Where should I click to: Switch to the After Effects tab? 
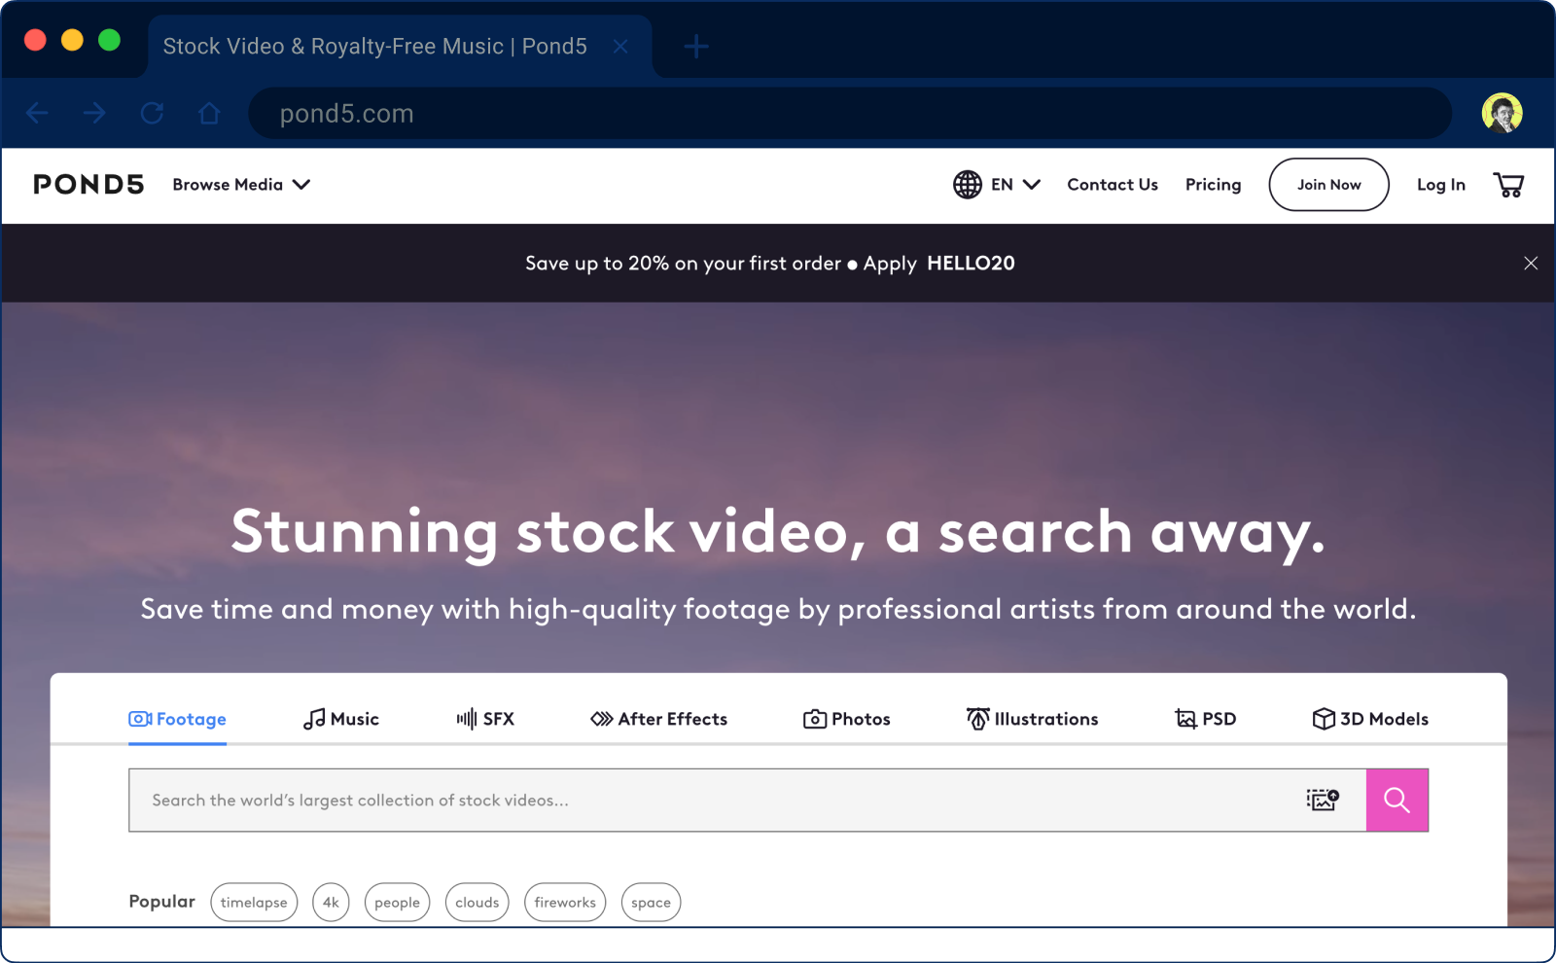pos(657,719)
